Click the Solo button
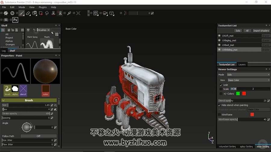 point(238,31)
